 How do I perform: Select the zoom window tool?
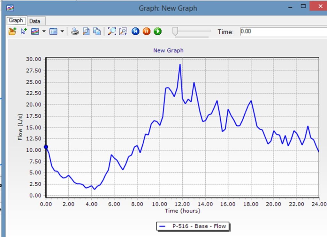123,31
